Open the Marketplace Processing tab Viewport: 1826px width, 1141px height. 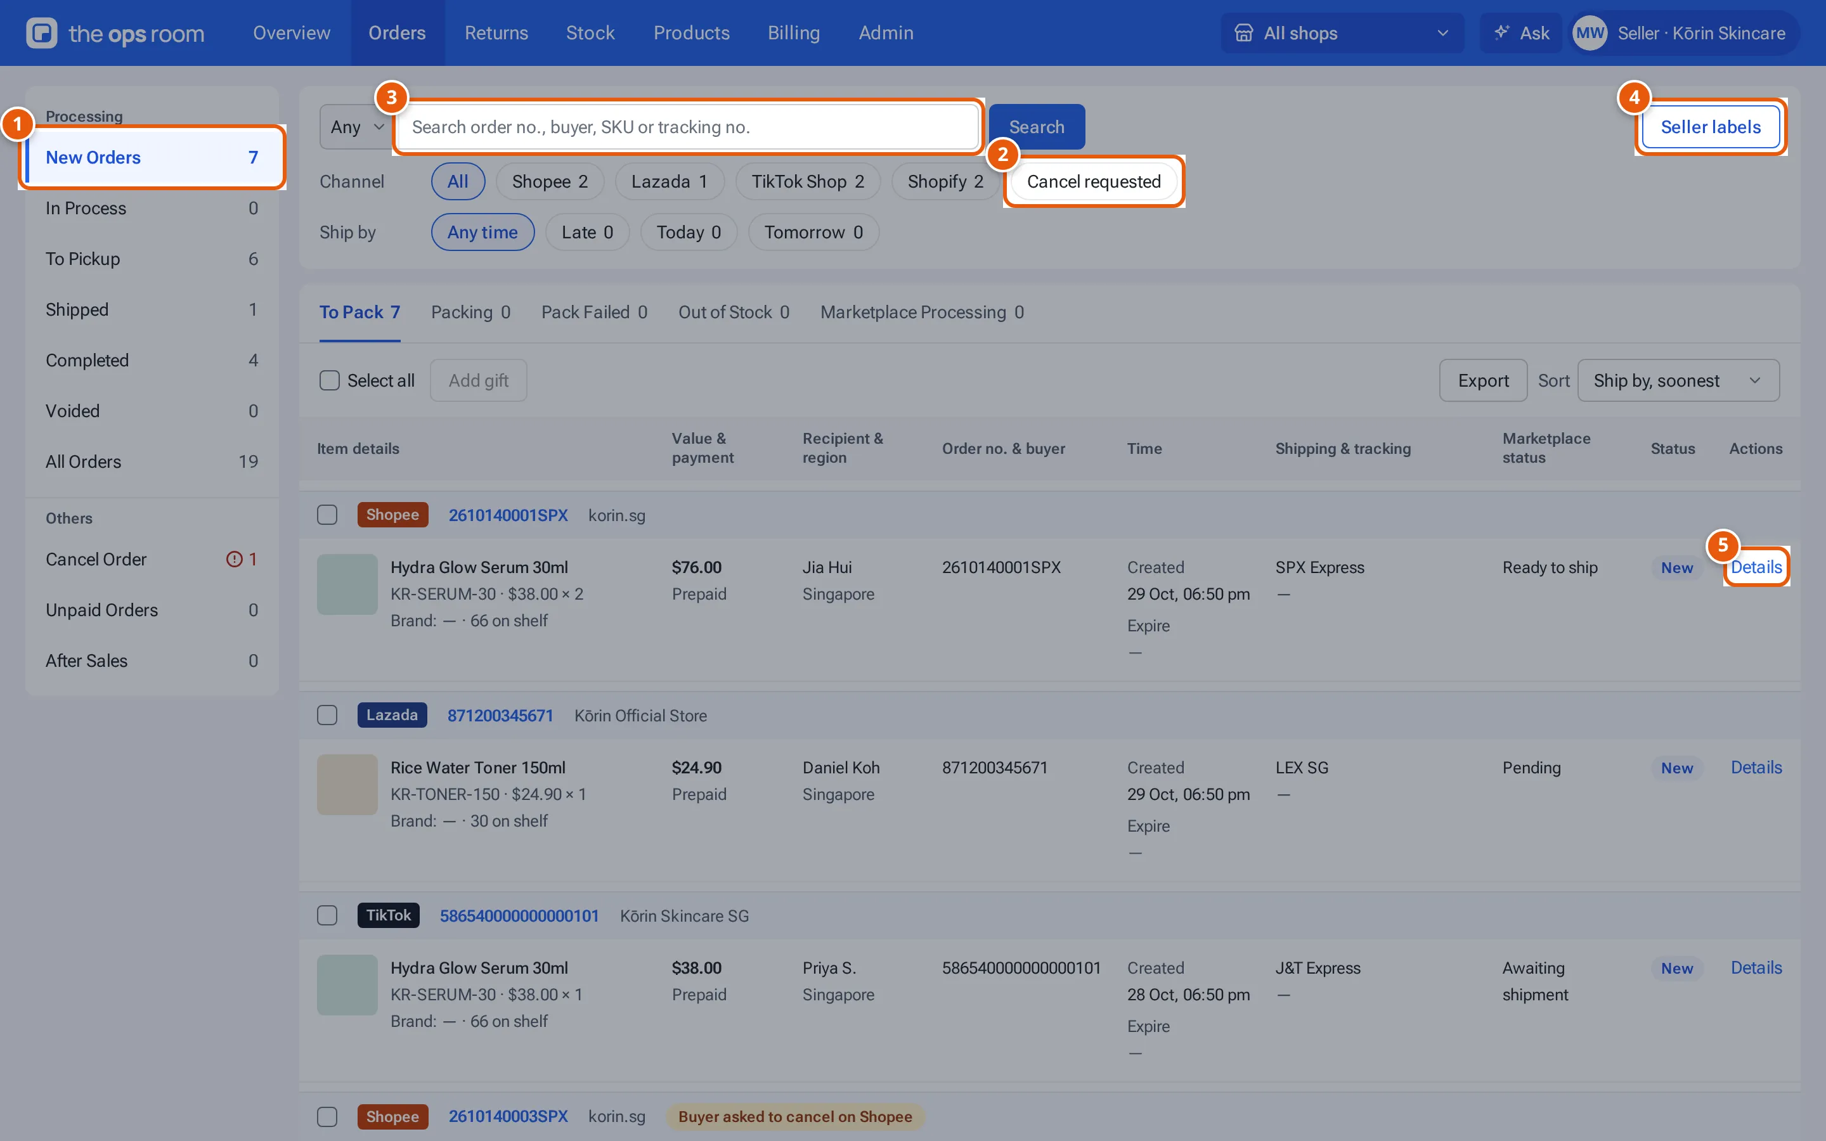[922, 313]
